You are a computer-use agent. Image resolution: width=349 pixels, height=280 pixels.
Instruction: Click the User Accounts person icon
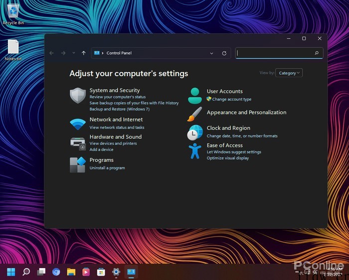click(195, 95)
